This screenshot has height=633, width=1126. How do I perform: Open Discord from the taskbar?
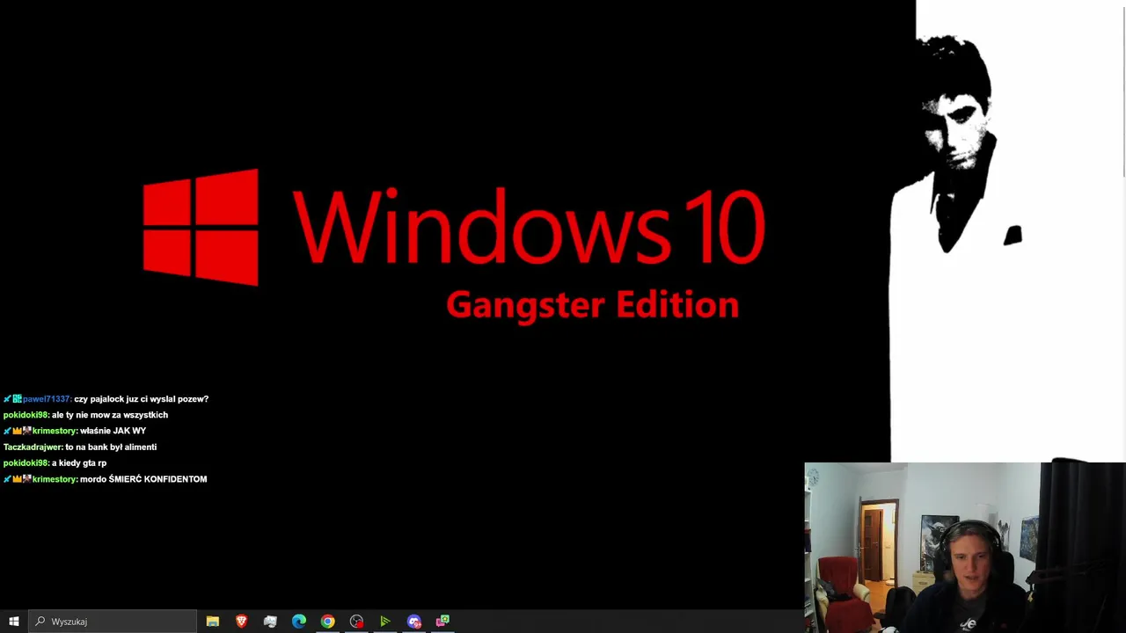(x=414, y=622)
